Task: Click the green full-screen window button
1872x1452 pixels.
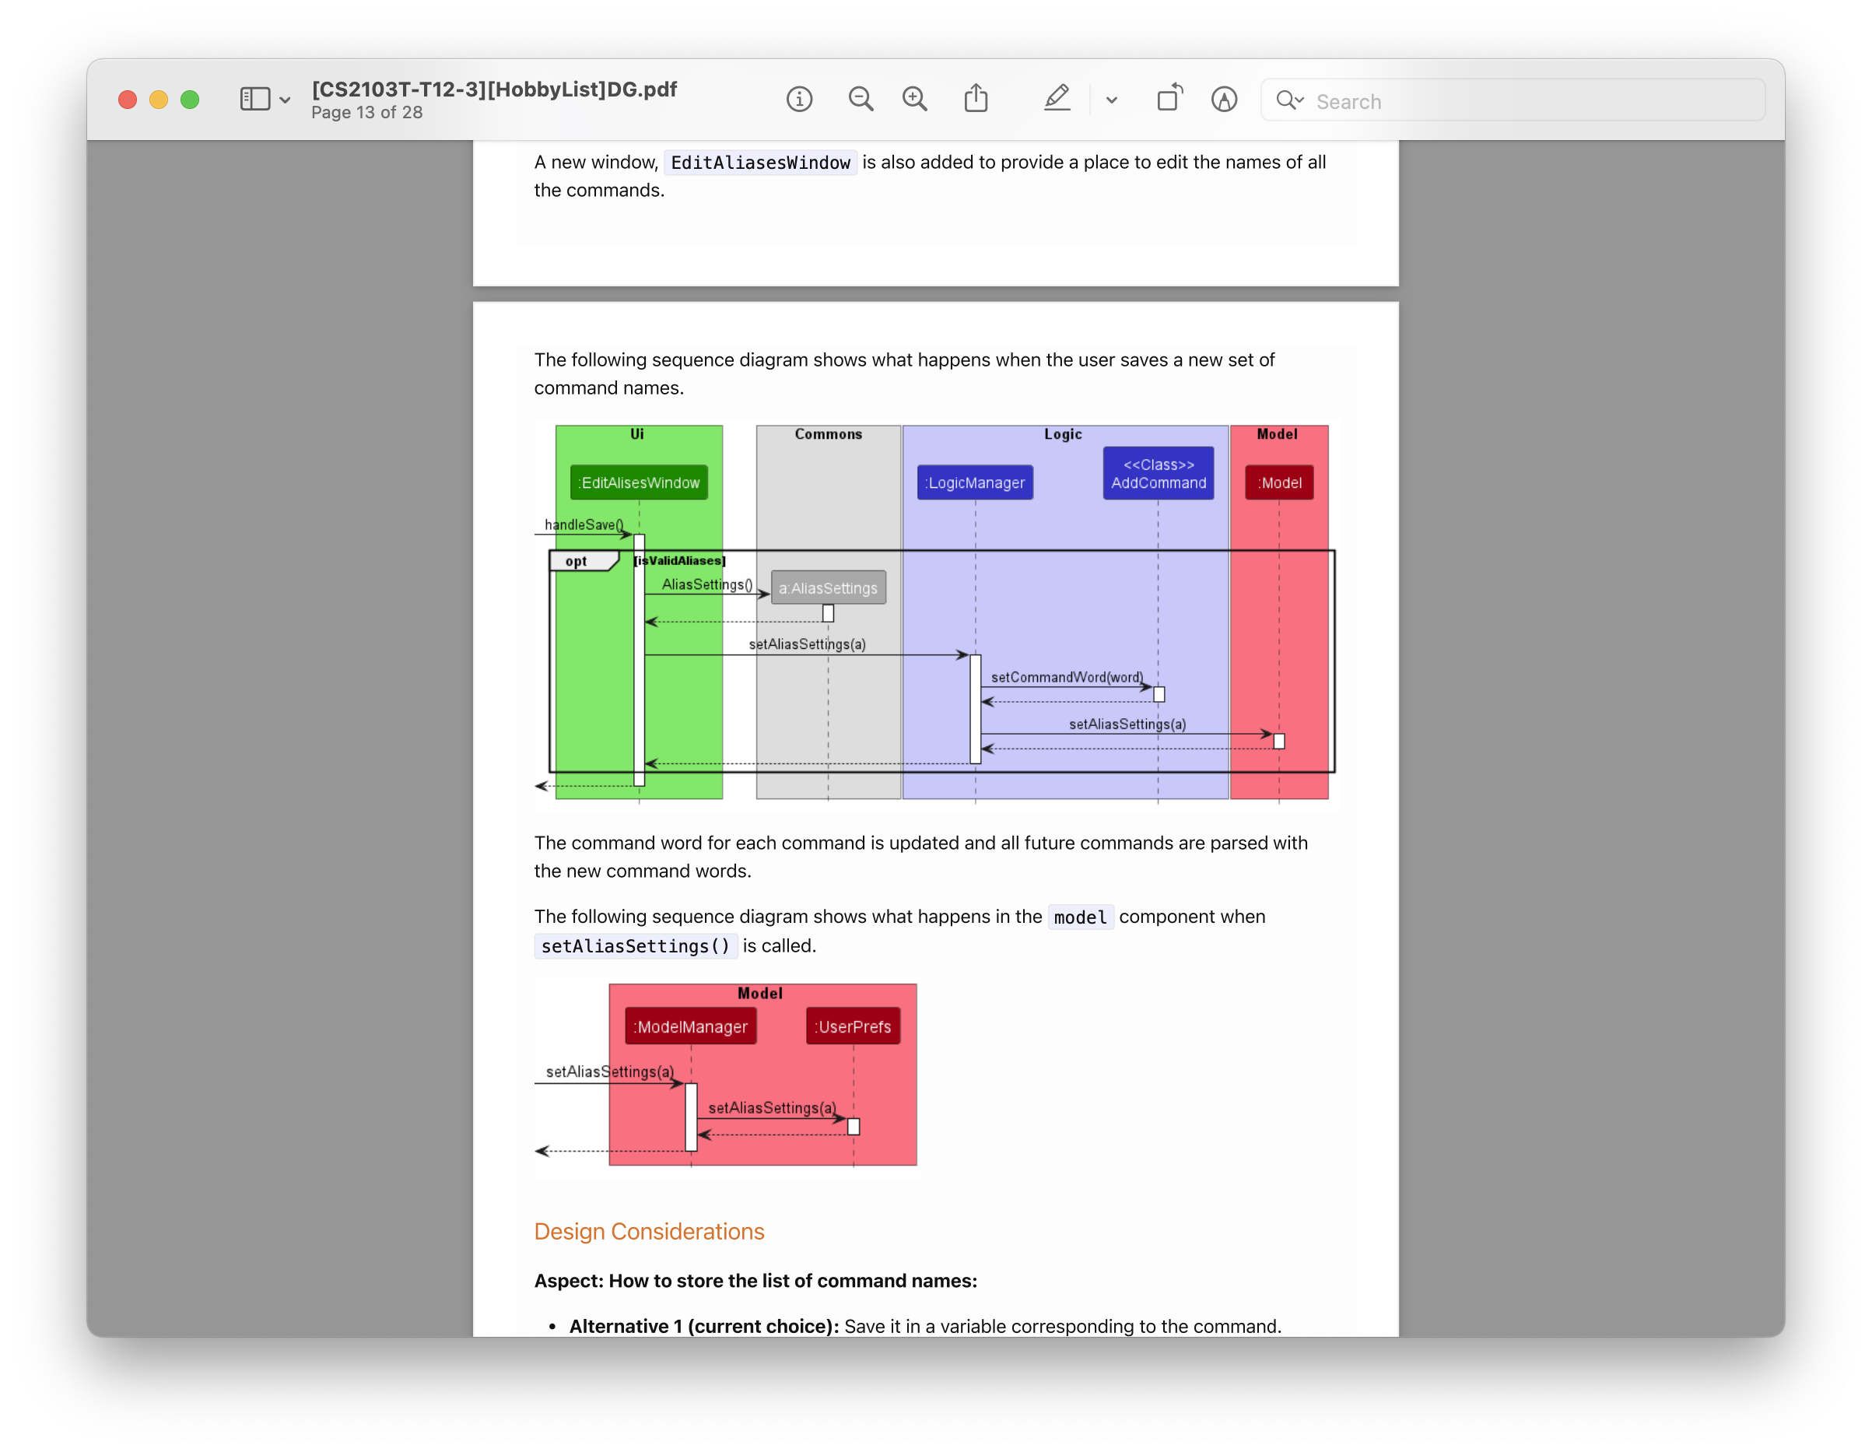Action: coord(191,100)
